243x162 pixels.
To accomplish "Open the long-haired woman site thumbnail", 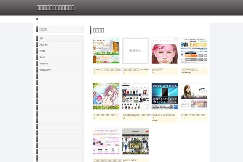I will click(194, 96).
